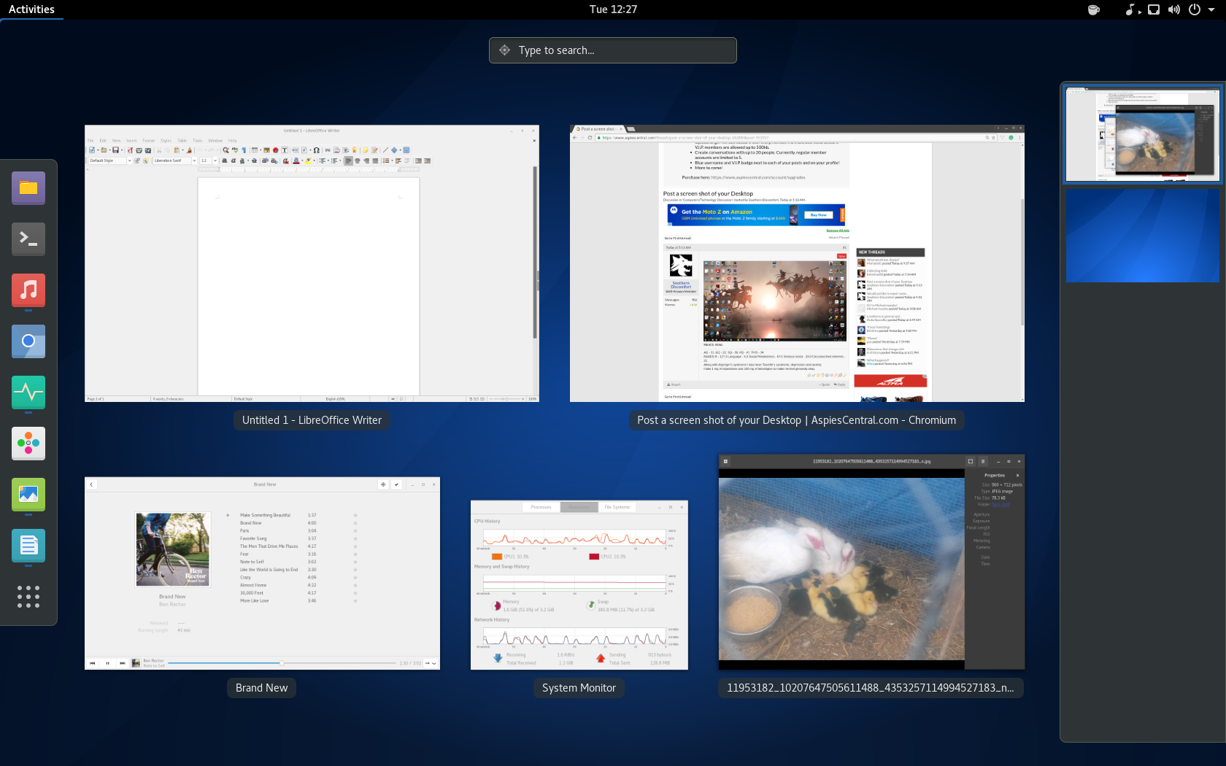Launch Terminal from the dock

(28, 239)
